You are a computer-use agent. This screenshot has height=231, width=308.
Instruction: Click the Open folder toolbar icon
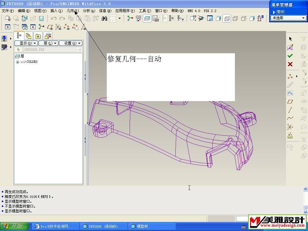click(33, 18)
